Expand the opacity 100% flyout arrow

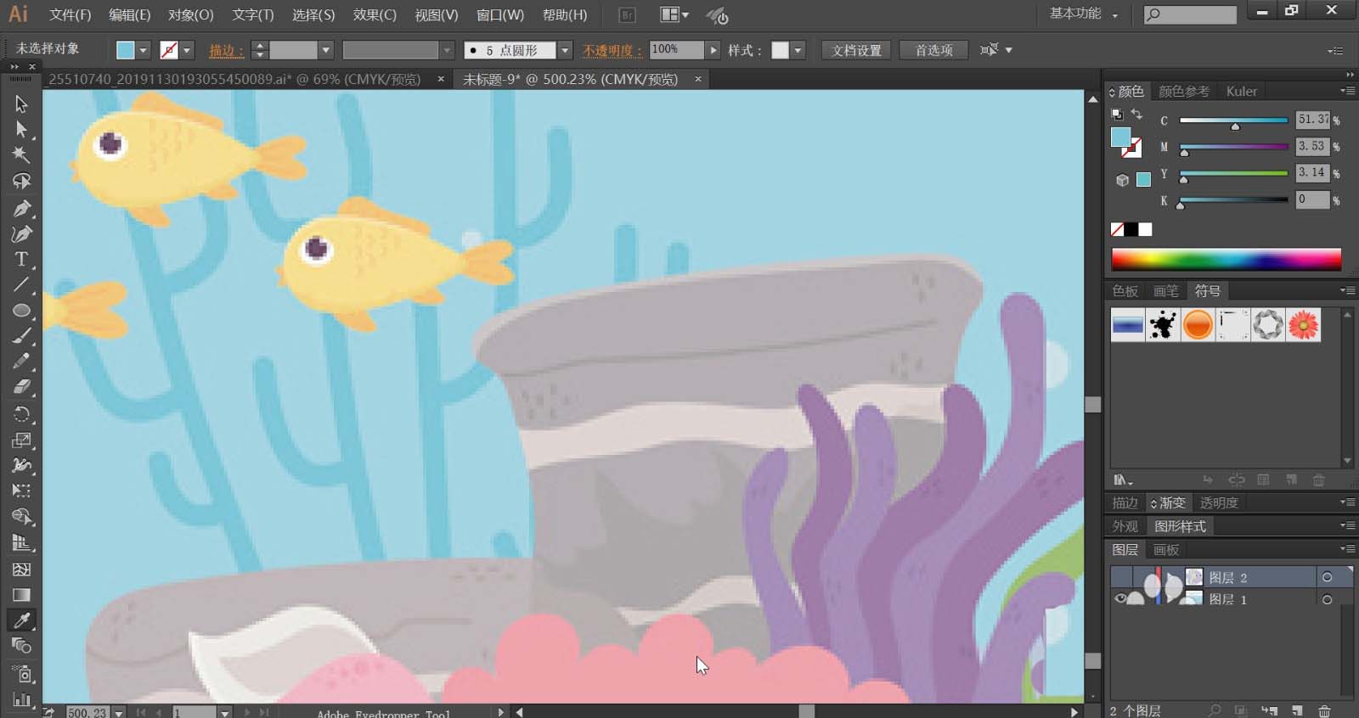[x=713, y=50]
